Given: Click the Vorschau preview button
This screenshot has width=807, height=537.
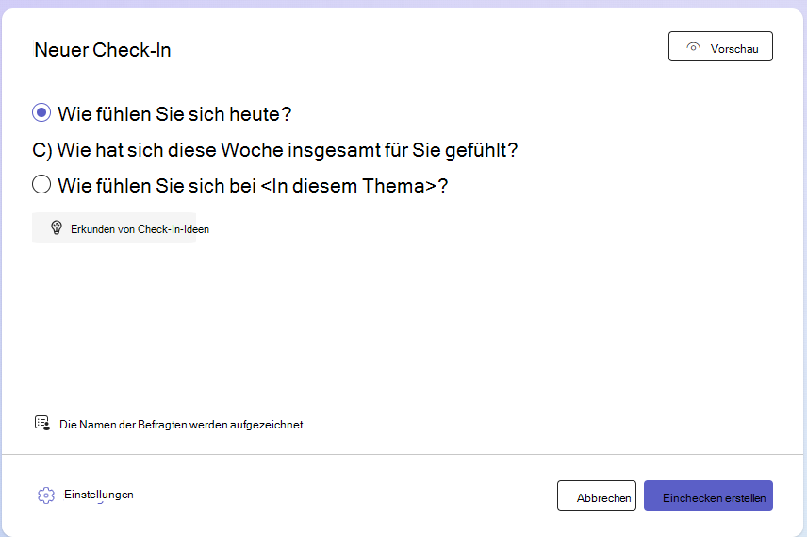Looking at the screenshot, I should click(x=720, y=46).
